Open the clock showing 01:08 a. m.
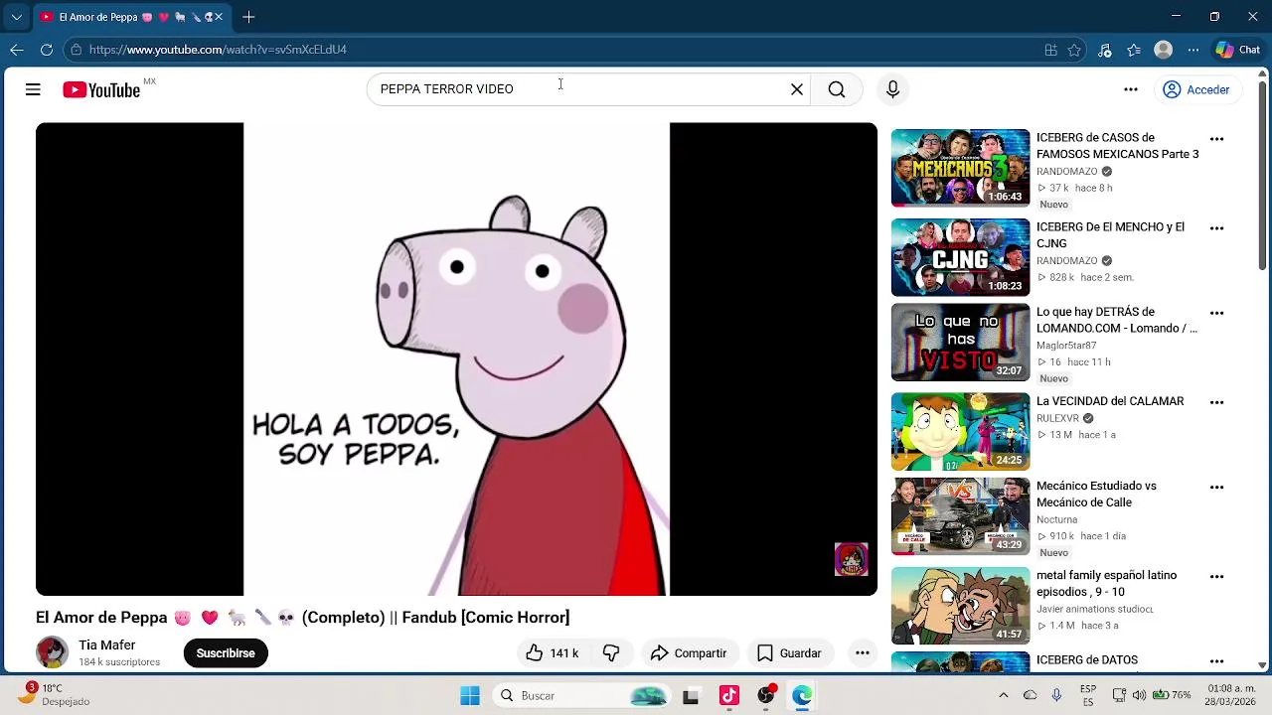 [x=1230, y=694]
